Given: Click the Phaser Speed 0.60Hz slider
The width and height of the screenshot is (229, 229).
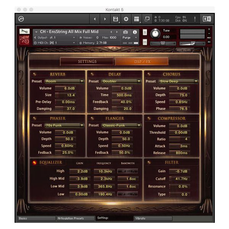Looking at the screenshot, I should coord(65,146).
